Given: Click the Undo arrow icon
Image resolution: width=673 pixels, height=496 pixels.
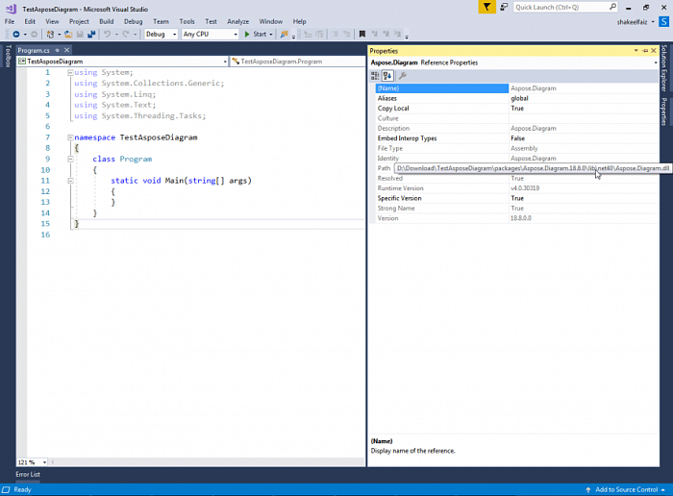Looking at the screenshot, I should [x=108, y=34].
